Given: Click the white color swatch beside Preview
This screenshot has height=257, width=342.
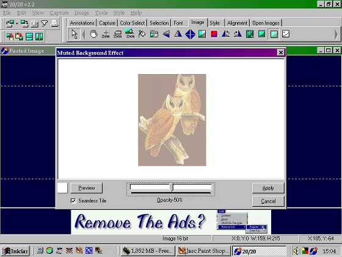Looking at the screenshot, I should pyautogui.click(x=62, y=188).
